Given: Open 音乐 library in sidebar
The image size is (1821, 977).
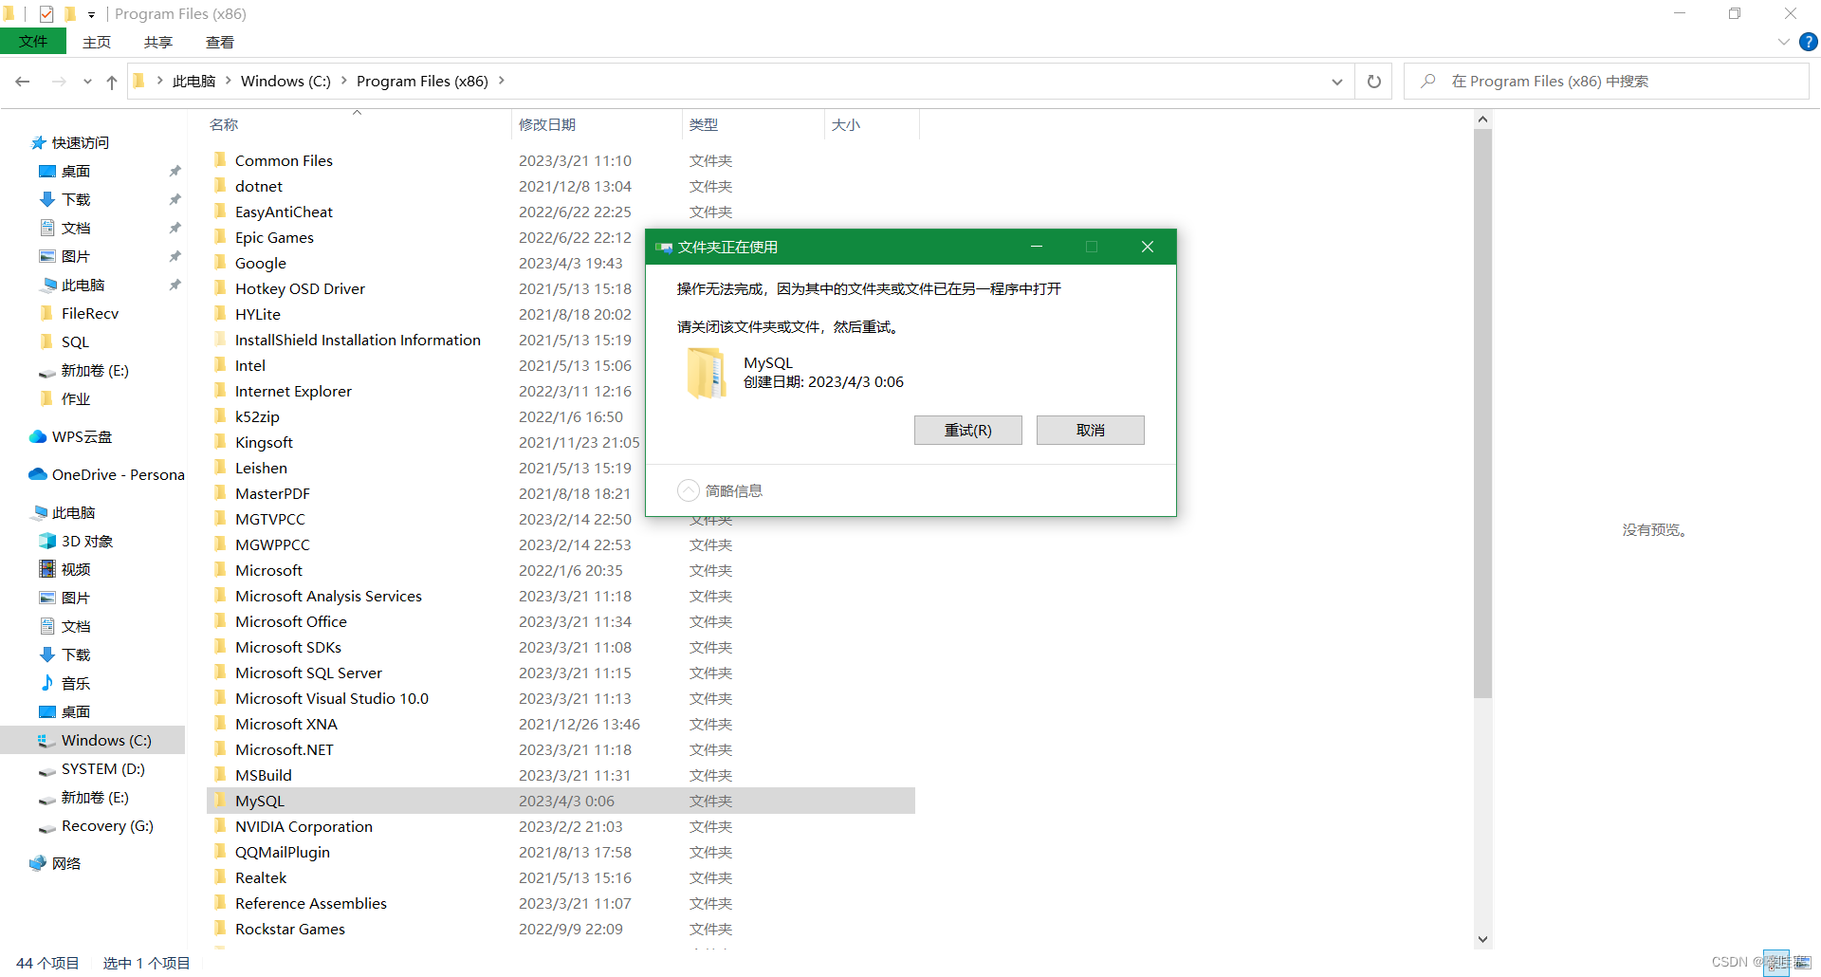Looking at the screenshot, I should (76, 683).
